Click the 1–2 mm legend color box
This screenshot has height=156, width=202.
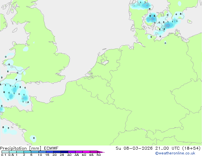pyautogui.click(x=20, y=152)
